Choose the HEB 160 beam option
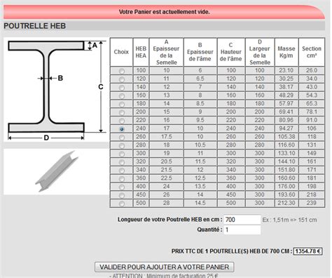The height and width of the screenshot is (278, 332). pyautogui.click(x=122, y=96)
